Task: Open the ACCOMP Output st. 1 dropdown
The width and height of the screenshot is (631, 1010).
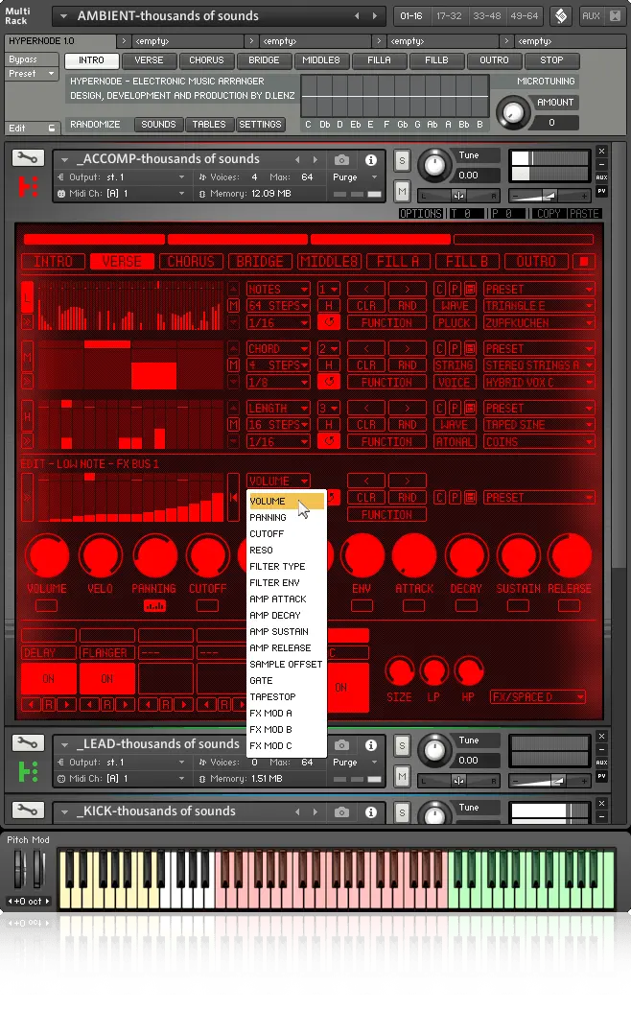Action: click(x=121, y=177)
